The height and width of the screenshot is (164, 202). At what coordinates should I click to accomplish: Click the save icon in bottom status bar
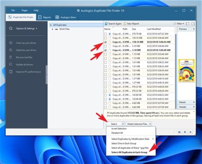(x=179, y=132)
